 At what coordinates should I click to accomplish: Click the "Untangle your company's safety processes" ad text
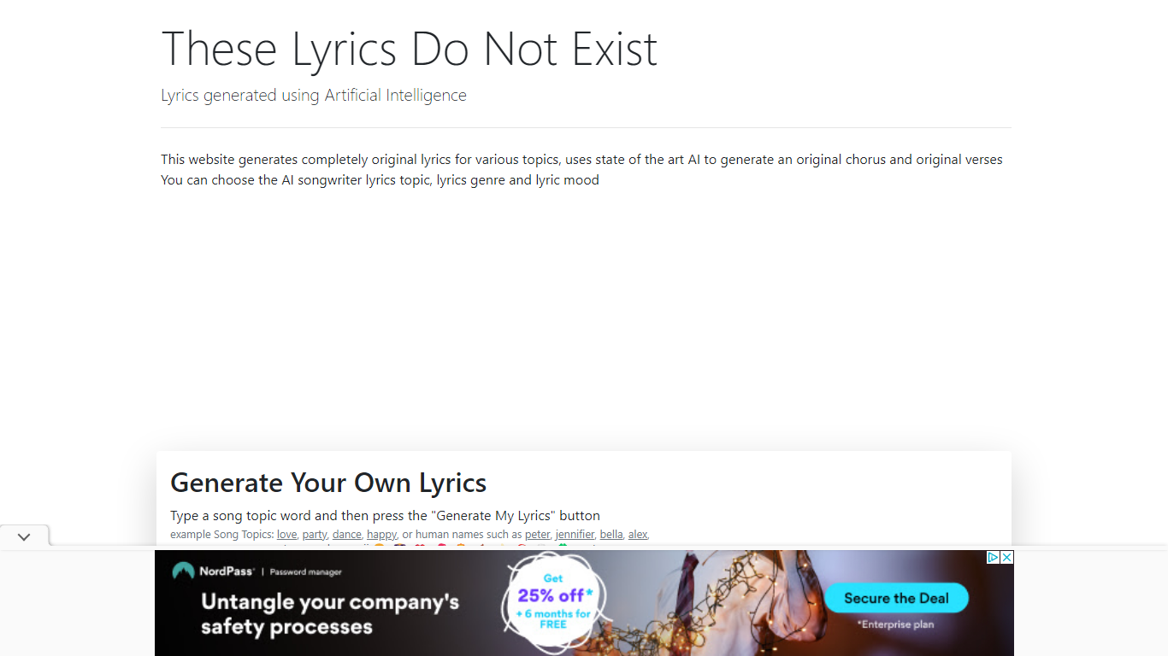tap(330, 614)
